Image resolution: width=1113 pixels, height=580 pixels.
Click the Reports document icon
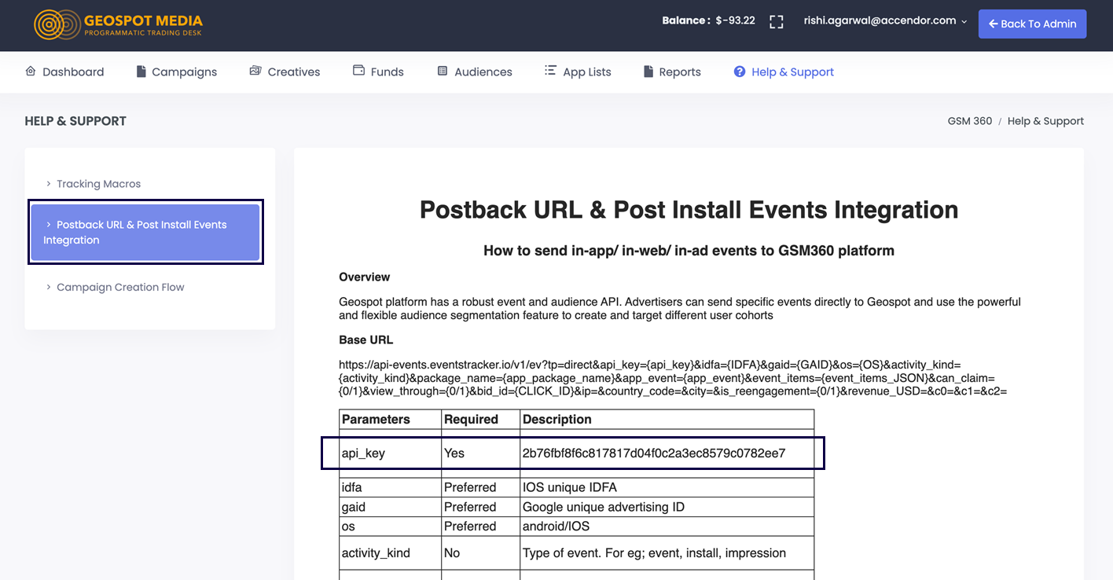pos(648,72)
